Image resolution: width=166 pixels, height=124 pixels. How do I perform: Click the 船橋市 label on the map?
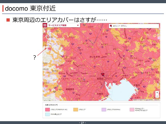tap(125, 76)
